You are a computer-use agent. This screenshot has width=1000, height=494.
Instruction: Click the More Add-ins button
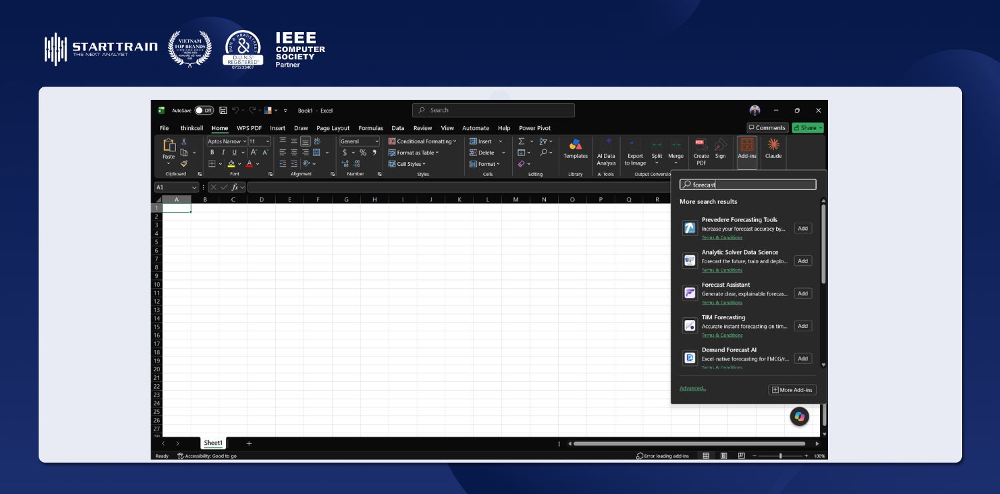(x=792, y=390)
